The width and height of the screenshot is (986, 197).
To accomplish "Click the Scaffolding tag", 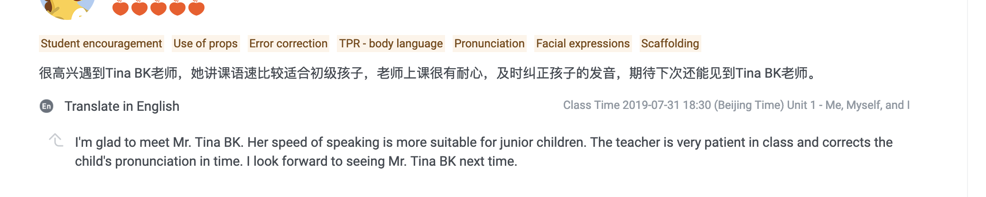I will pyautogui.click(x=670, y=44).
